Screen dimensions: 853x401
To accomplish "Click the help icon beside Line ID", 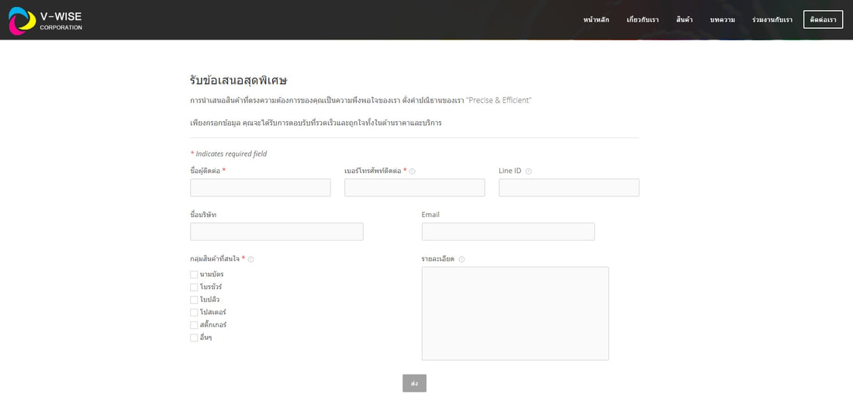I will point(529,171).
